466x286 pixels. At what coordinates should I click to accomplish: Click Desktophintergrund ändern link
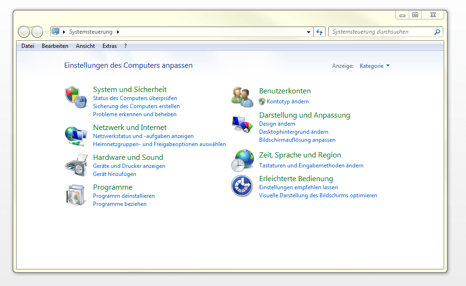[294, 132]
